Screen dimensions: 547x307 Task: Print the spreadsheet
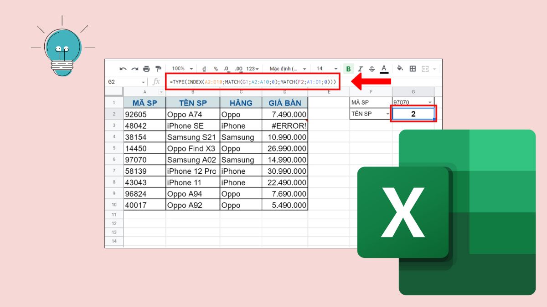point(146,69)
